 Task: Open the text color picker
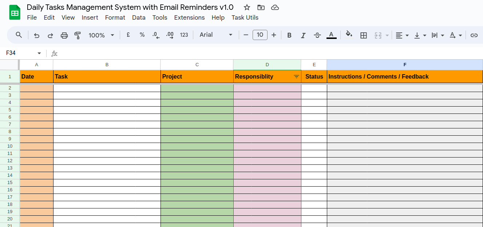tap(331, 35)
